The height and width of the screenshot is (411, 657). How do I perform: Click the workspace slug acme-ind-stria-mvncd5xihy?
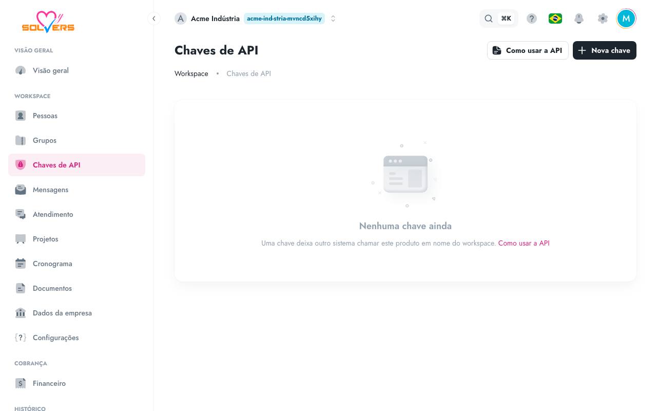(284, 18)
